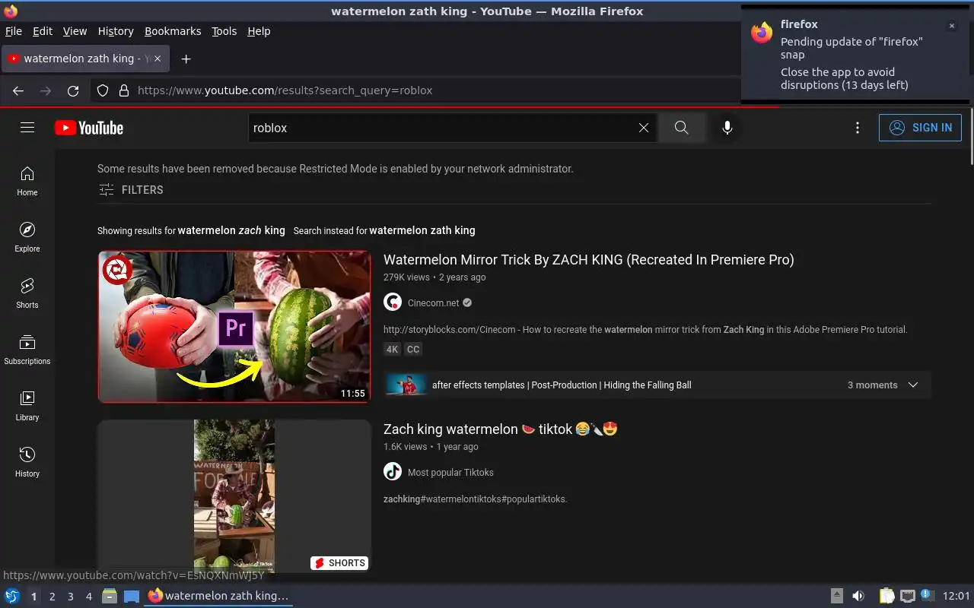Open the Bookmarks menu
The height and width of the screenshot is (608, 974).
pos(173,31)
